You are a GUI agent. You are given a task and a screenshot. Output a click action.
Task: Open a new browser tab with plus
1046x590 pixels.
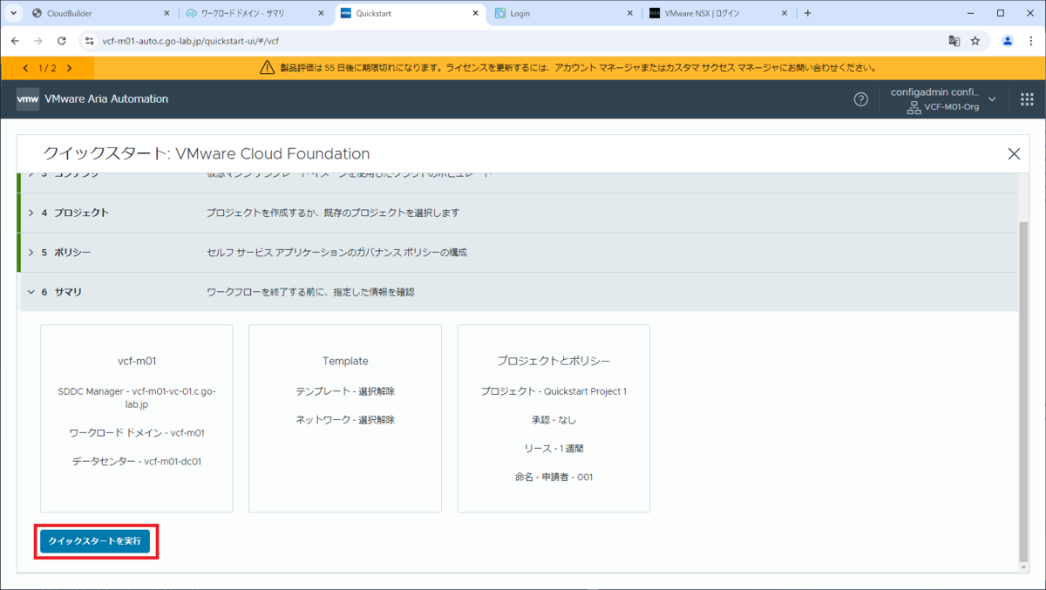(x=807, y=13)
